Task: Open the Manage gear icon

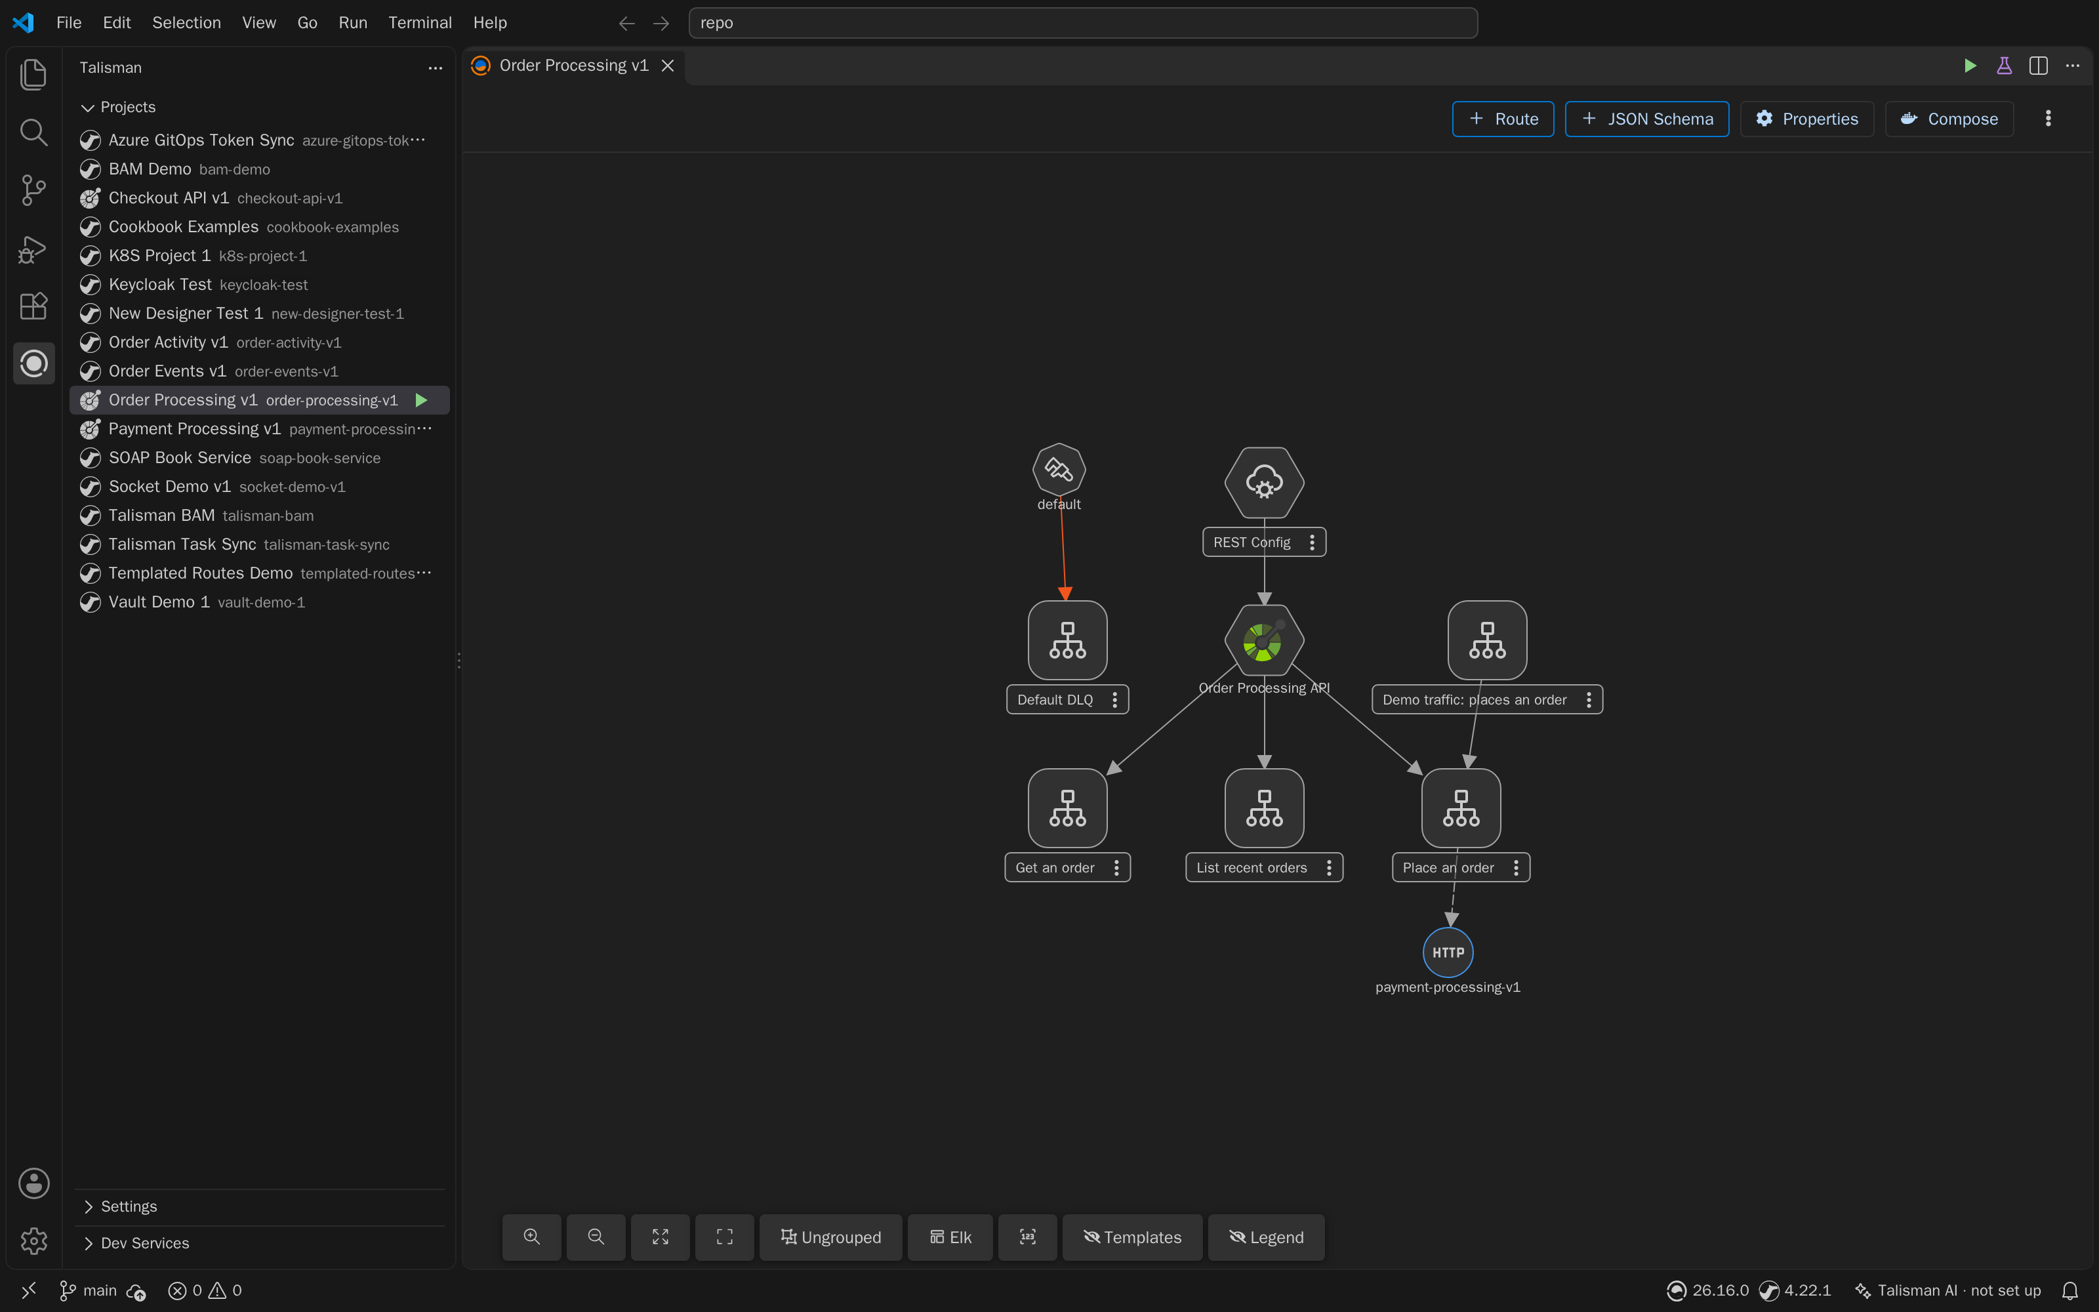Action: click(34, 1241)
